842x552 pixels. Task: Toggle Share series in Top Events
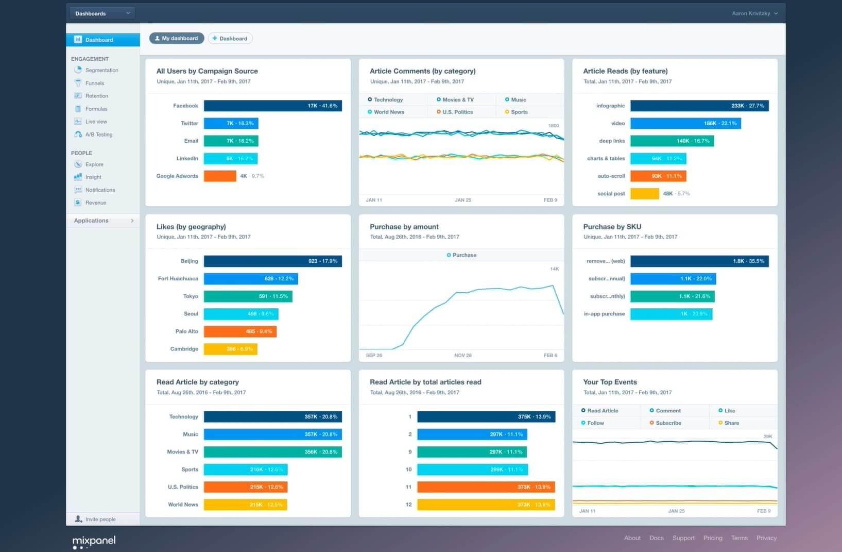pos(729,423)
